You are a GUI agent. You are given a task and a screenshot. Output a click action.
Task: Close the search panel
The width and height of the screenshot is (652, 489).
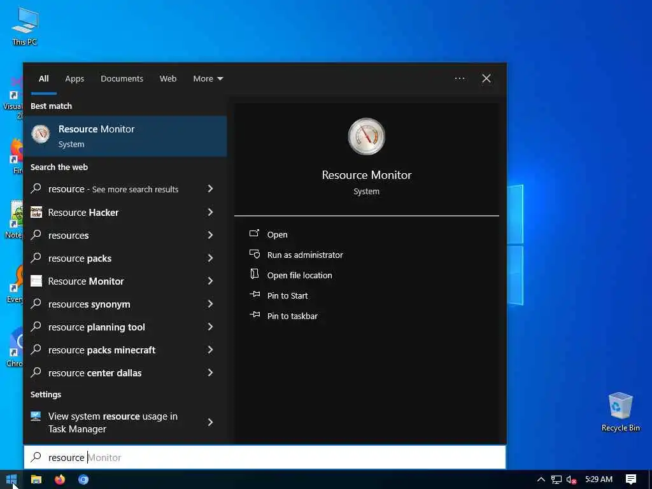click(486, 78)
